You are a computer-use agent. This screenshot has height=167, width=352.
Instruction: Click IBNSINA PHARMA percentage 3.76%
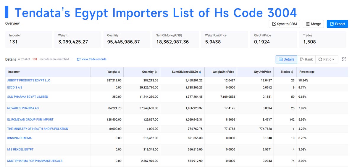click(x=303, y=138)
